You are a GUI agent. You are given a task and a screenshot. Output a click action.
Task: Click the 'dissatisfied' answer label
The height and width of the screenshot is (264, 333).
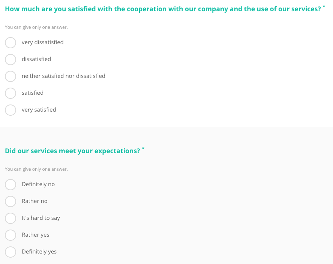(36, 59)
